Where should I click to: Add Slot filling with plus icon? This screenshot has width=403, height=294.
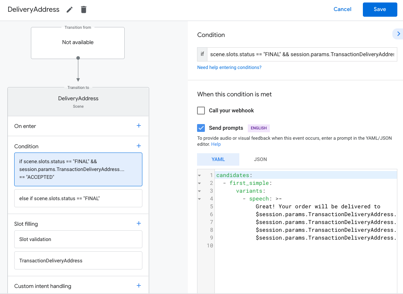coord(138,223)
